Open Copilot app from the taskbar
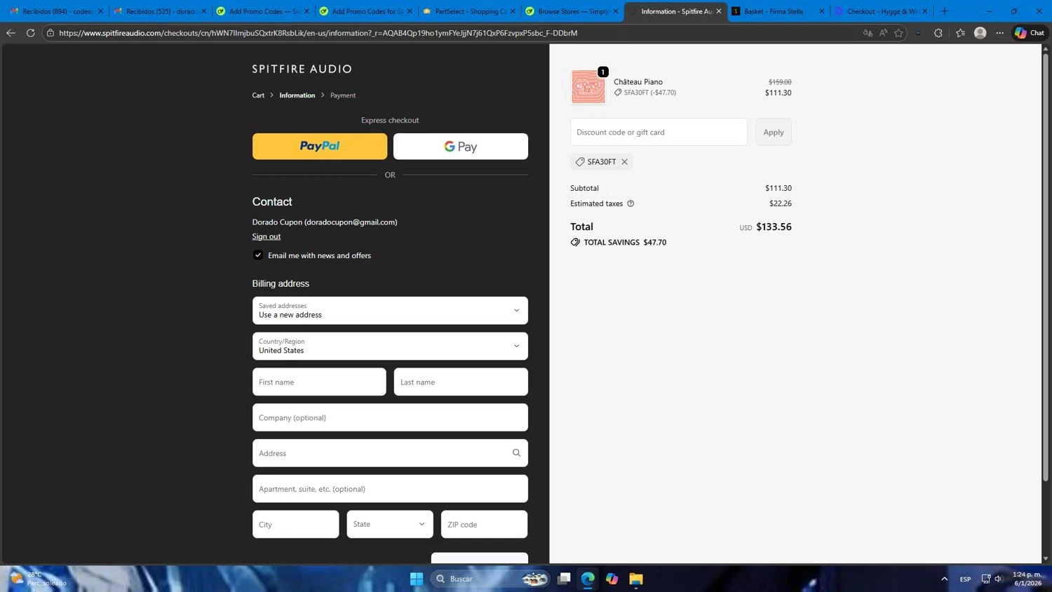 [612, 579]
